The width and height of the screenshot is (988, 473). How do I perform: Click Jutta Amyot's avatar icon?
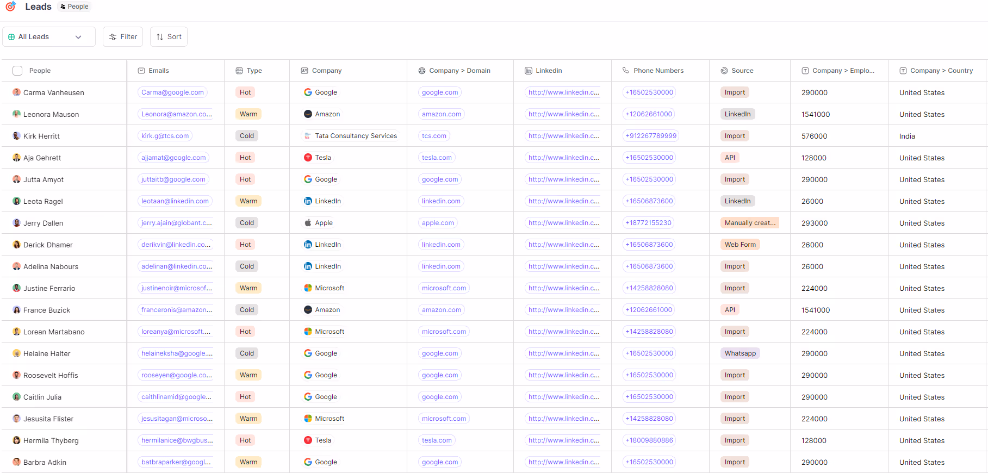pyautogui.click(x=17, y=179)
